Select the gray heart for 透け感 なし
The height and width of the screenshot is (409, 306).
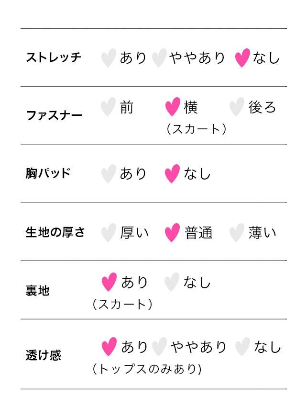click(x=242, y=347)
